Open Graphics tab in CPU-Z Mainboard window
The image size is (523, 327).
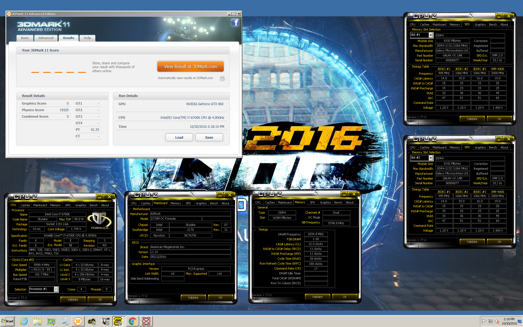tap(201, 203)
